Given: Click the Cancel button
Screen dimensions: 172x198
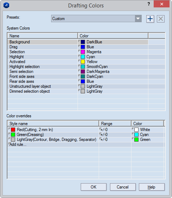Looking at the screenshot, I should (123, 187).
